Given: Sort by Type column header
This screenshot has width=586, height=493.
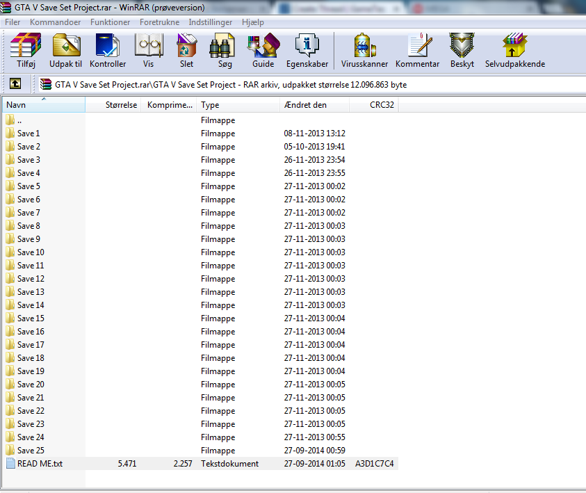Looking at the screenshot, I should (238, 105).
